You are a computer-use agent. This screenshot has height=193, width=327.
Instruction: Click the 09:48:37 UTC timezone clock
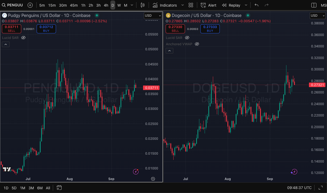tap(299, 188)
